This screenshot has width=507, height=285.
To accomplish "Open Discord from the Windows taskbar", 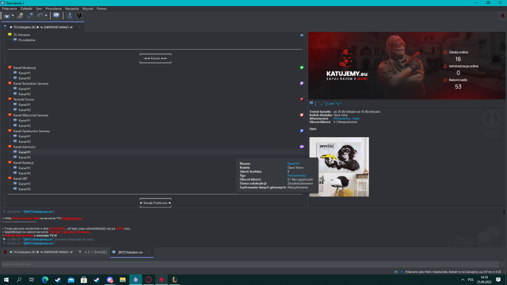I will pos(110,280).
